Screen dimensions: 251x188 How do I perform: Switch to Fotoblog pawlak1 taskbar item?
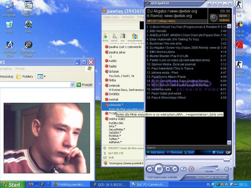click(70, 184)
